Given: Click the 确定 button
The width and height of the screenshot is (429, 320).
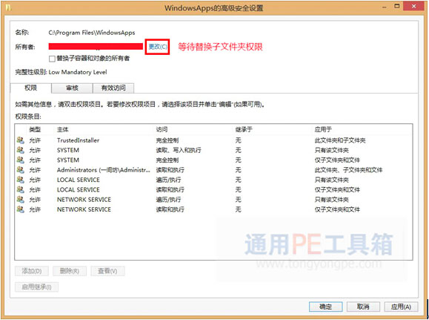Looking at the screenshot, I should (325, 307).
